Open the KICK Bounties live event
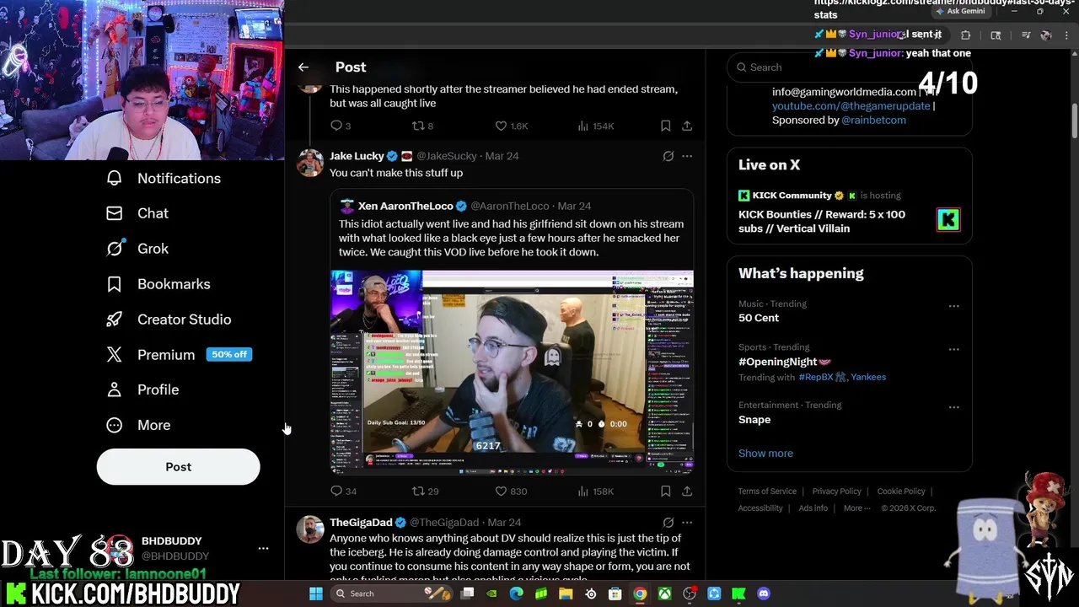Screen dimensions: 1079x607 (x=850, y=212)
